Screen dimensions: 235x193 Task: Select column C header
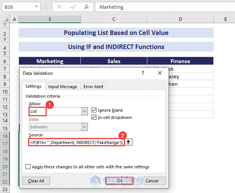click(114, 19)
